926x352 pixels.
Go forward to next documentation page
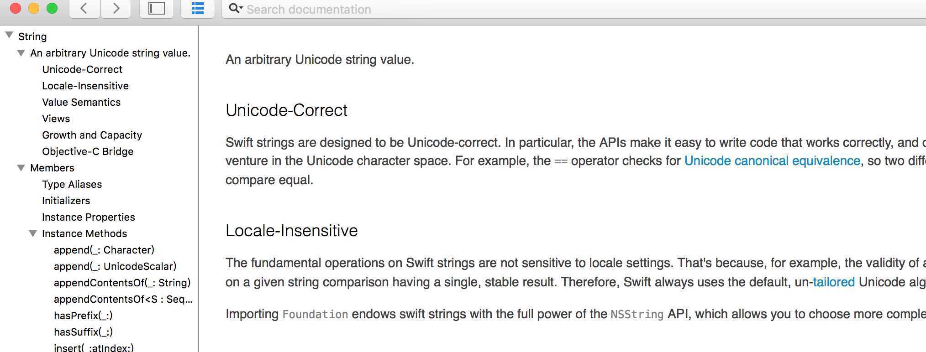(116, 8)
